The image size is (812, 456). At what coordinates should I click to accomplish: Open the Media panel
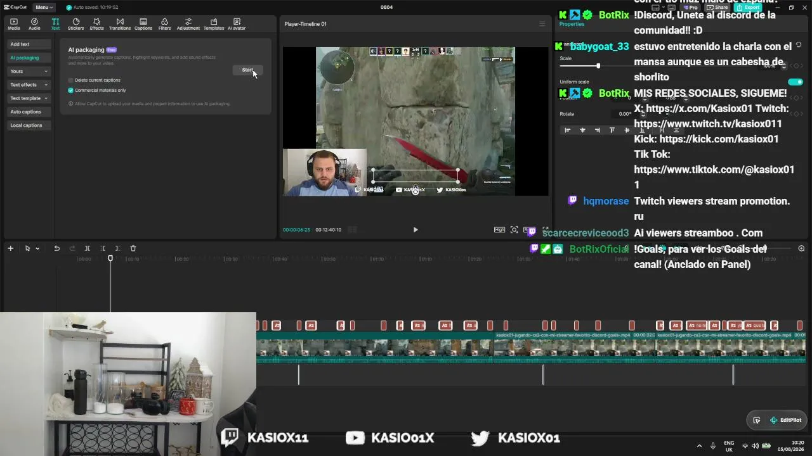(14, 24)
